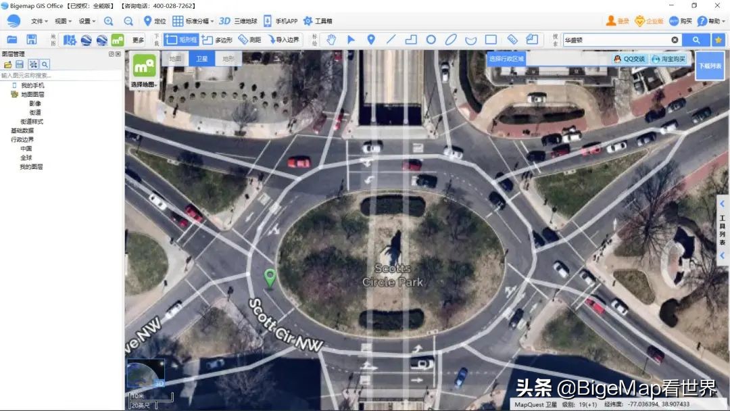Viewport: 730px width, 411px height.
Task: Toggle 多边形 polygon selection mode
Action: [x=217, y=40]
